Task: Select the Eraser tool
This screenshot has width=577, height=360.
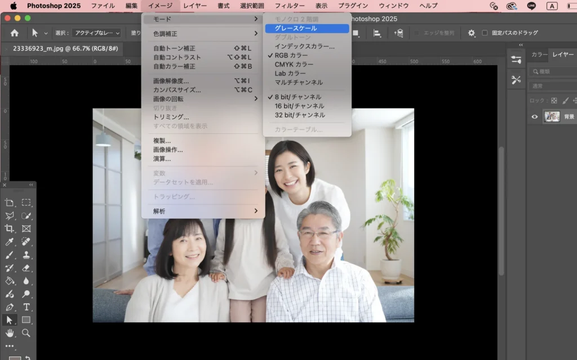Action: [26, 268]
